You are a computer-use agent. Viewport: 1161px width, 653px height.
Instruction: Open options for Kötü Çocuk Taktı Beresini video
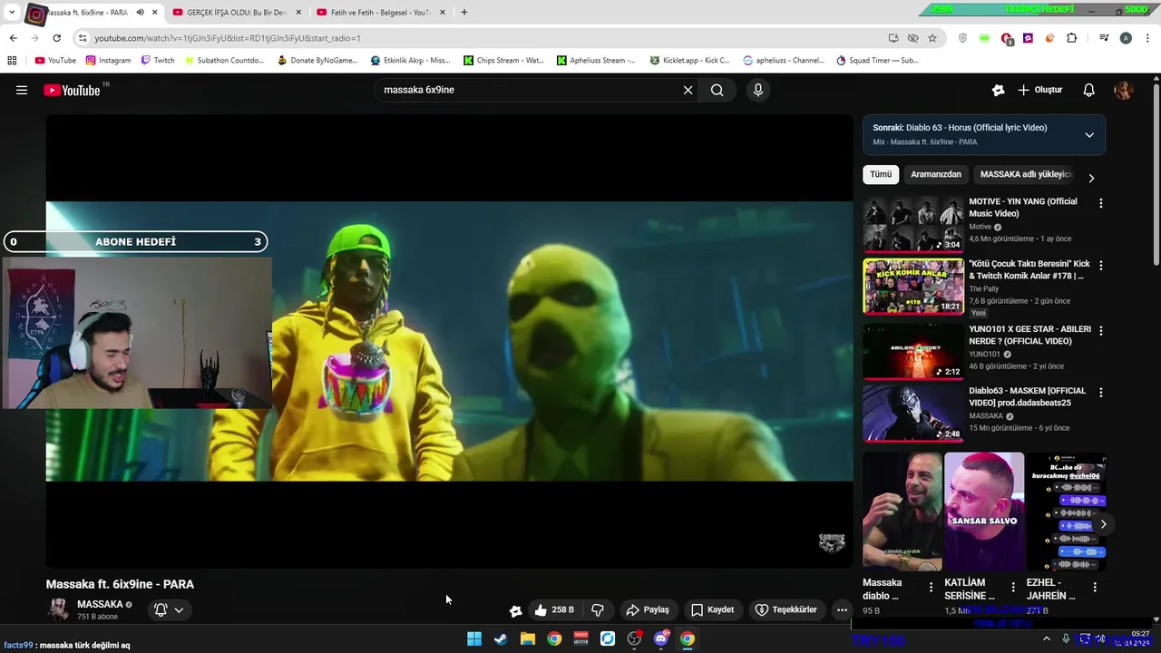click(x=1101, y=266)
